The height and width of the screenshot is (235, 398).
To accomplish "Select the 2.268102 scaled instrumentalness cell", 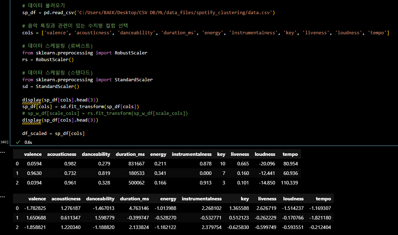I will point(212,208).
